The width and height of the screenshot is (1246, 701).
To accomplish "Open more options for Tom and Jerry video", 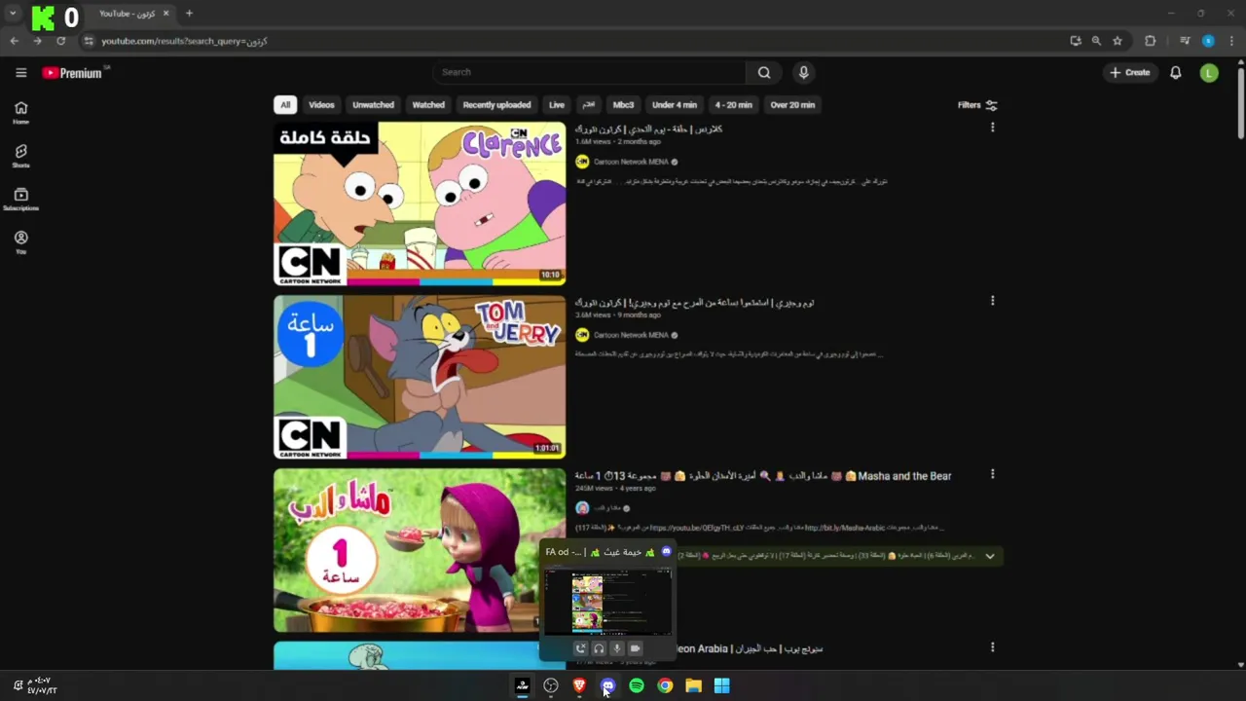I will tap(992, 301).
